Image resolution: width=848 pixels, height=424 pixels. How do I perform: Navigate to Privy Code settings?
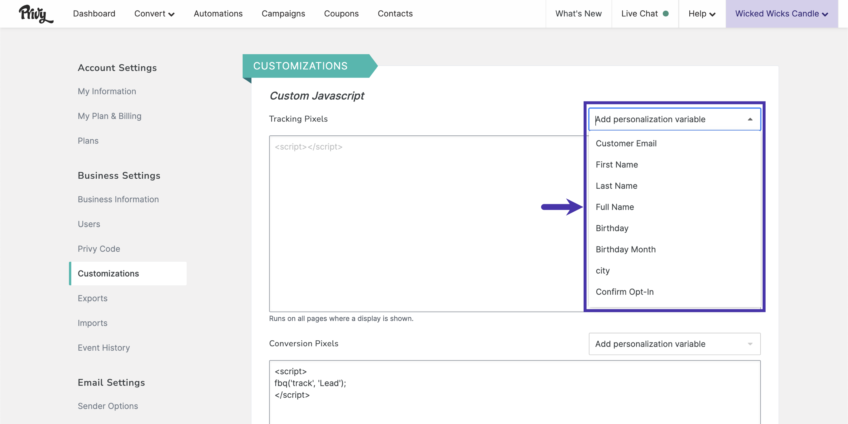click(x=99, y=249)
